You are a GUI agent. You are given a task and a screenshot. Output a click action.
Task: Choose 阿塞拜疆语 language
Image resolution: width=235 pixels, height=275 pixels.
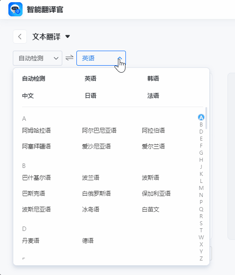pos(36,146)
